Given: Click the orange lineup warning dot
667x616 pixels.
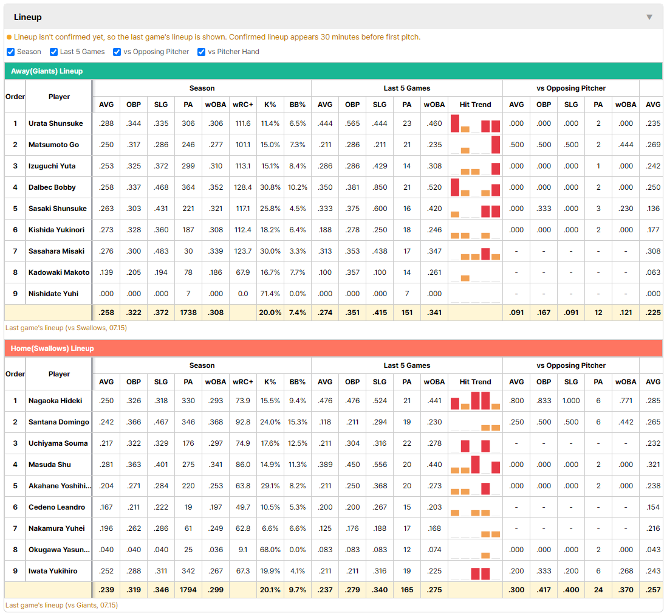Looking at the screenshot, I should tap(9, 38).
